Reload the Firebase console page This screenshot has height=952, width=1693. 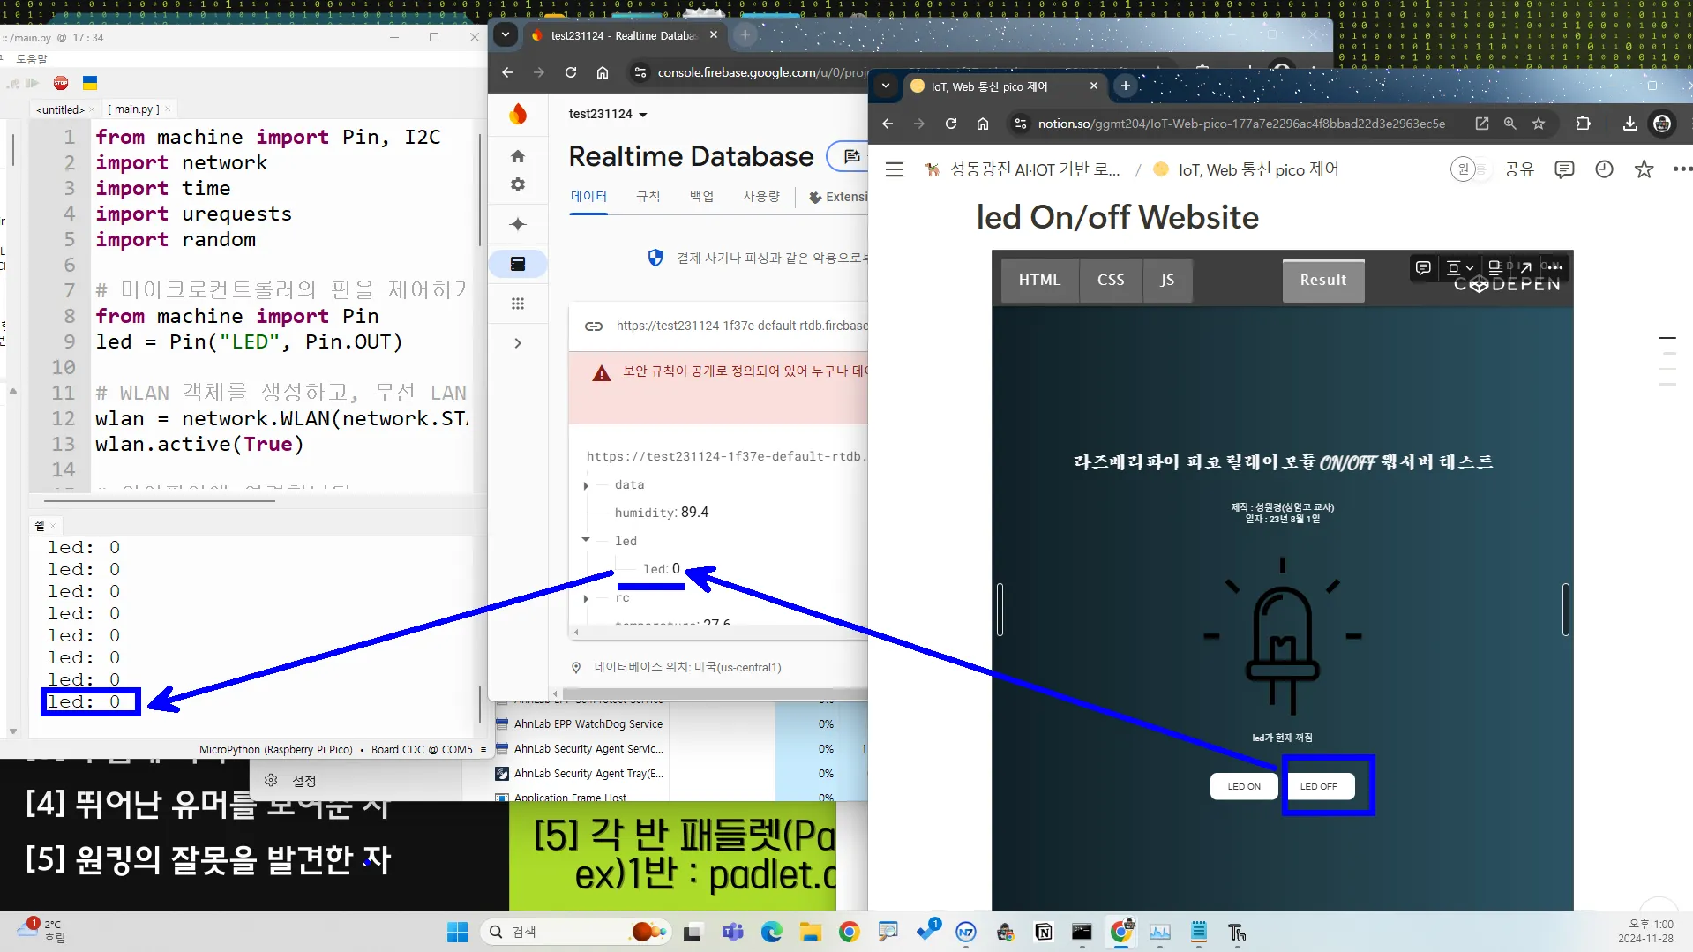571,72
